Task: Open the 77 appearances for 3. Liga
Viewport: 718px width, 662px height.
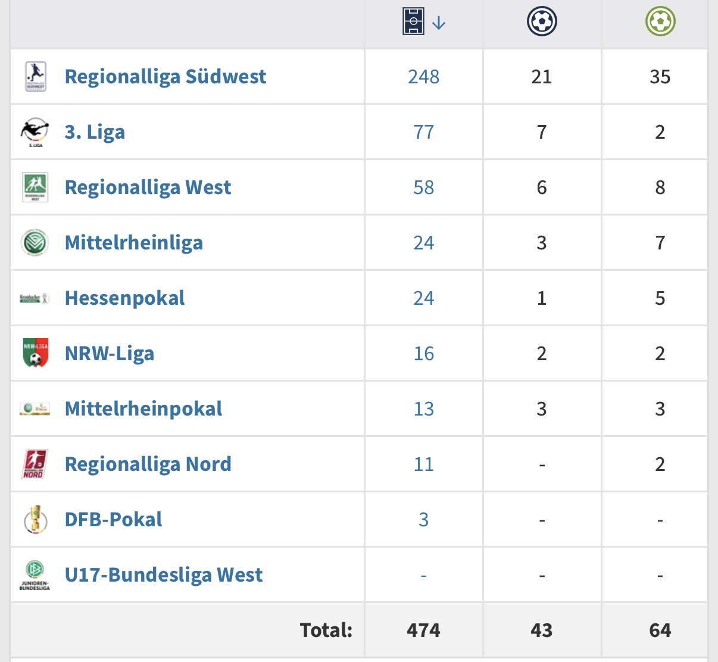Action: 424,132
